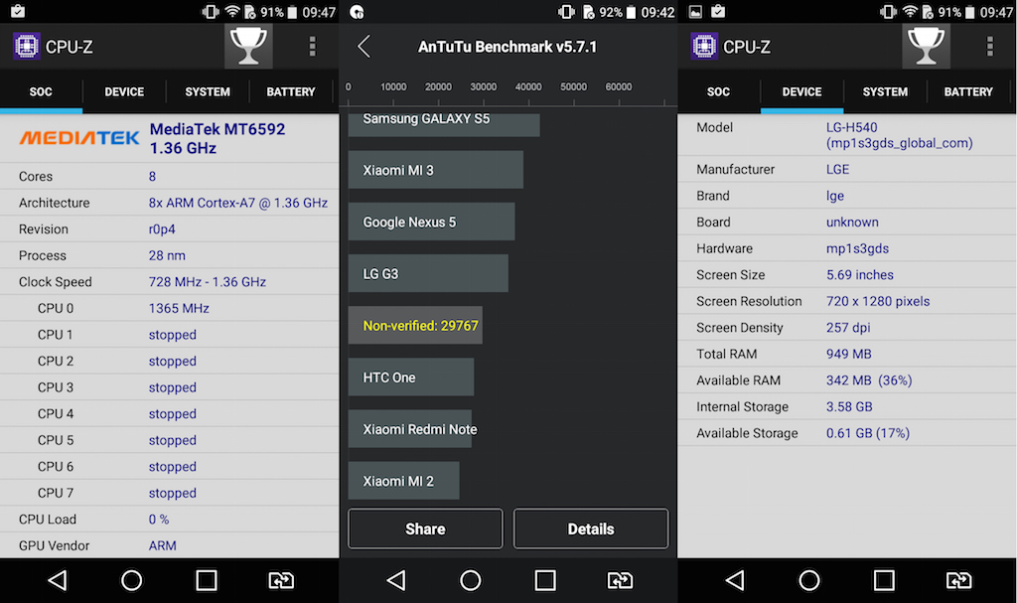
Task: Tap Total RAM value 949 MB
Action: (849, 354)
